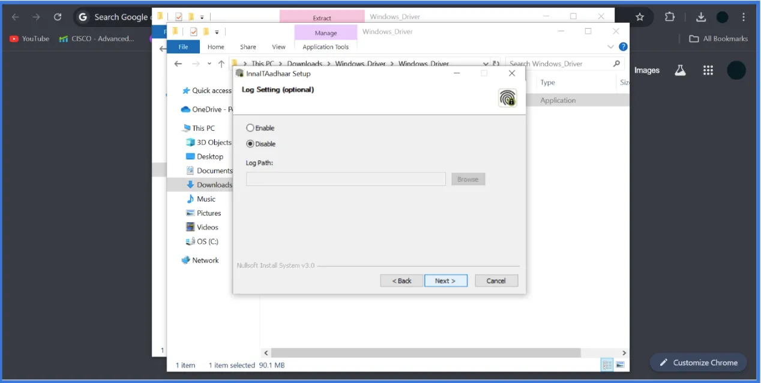Cancel the InnaITAadhaar Setup installer
The image size is (761, 383).
(496, 280)
